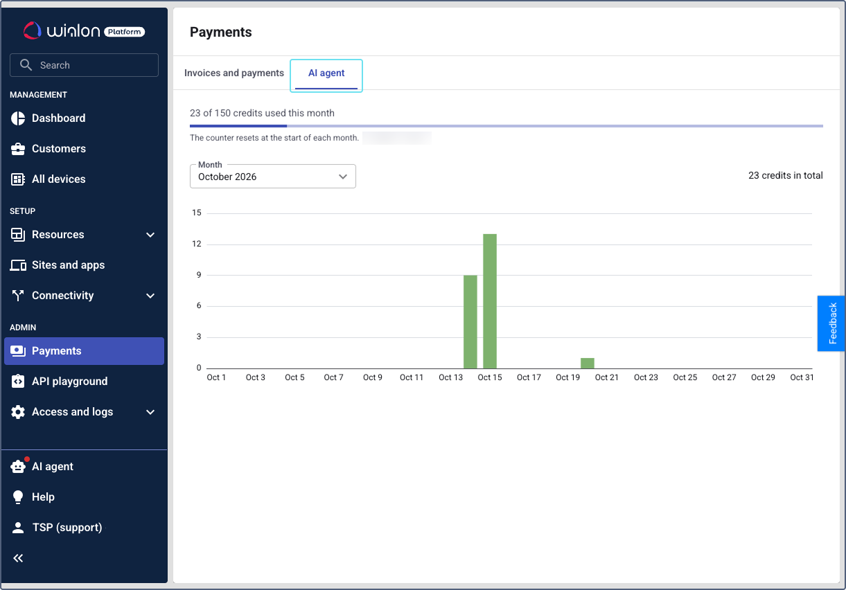846x590 pixels.
Task: Open Customers in the sidebar
Action: pos(84,149)
